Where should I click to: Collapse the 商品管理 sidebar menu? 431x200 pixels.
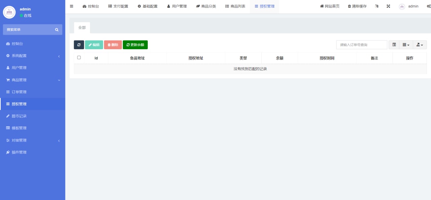coord(32,80)
